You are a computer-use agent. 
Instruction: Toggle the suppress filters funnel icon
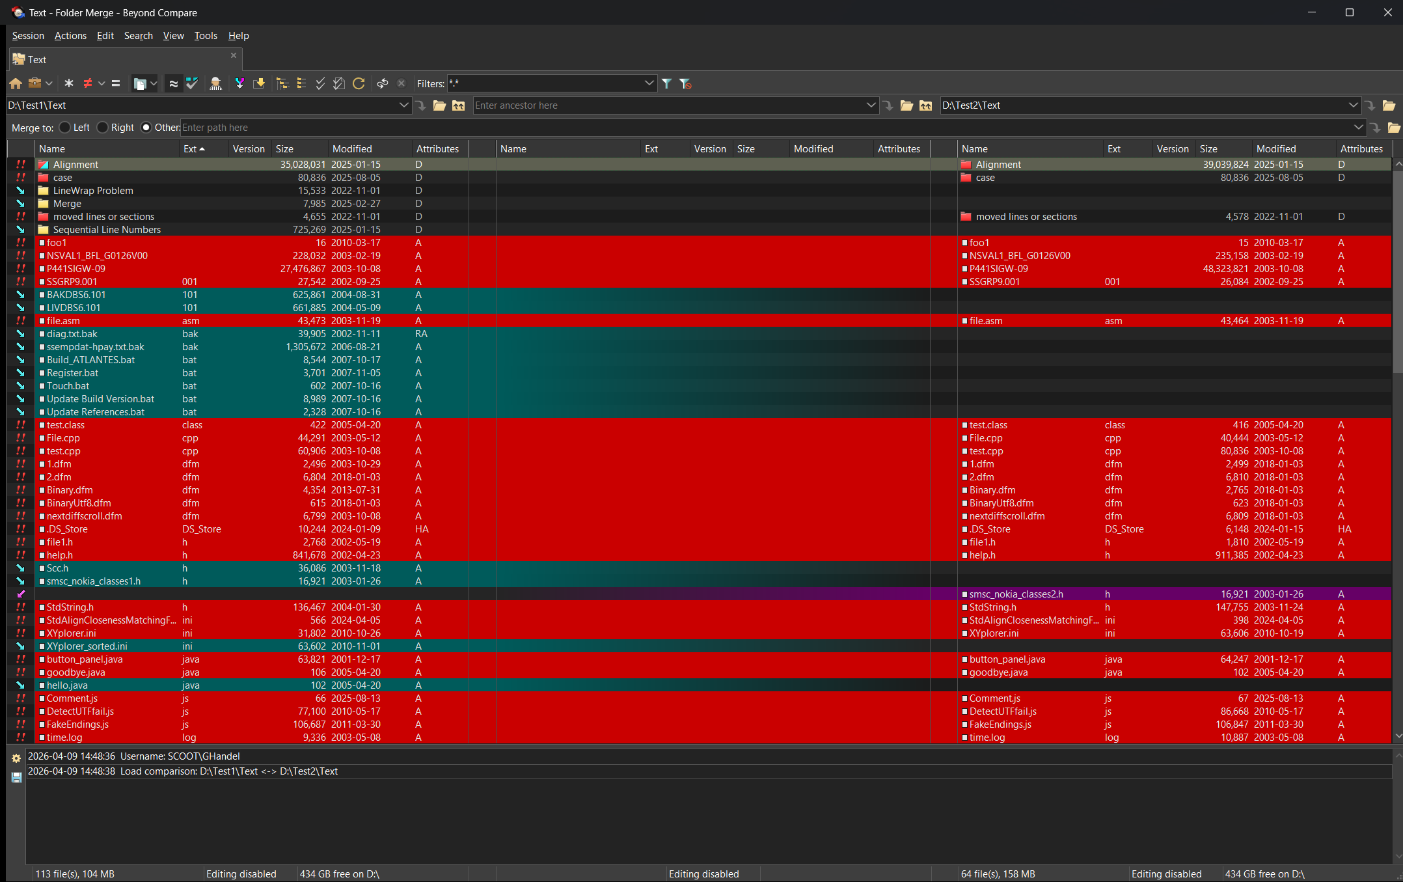point(685,83)
